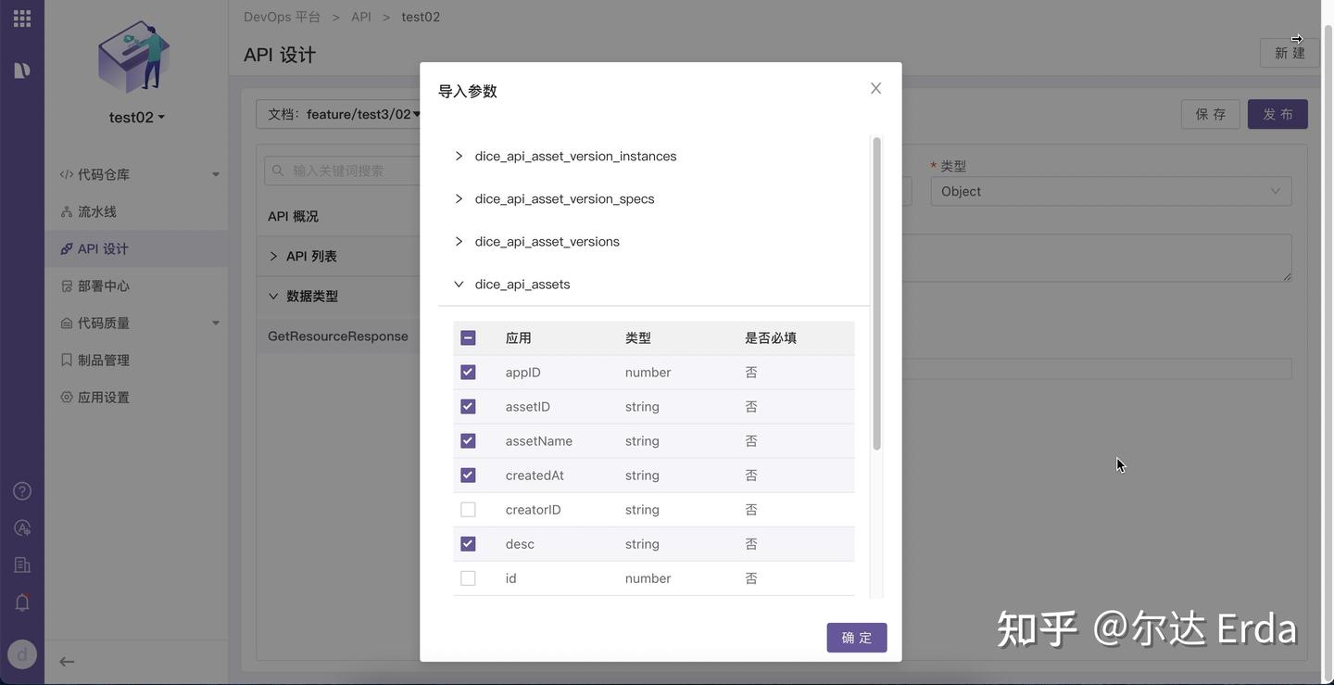Click the search magnifier icon in keyword box
Image resolution: width=1334 pixels, height=685 pixels.
point(278,171)
